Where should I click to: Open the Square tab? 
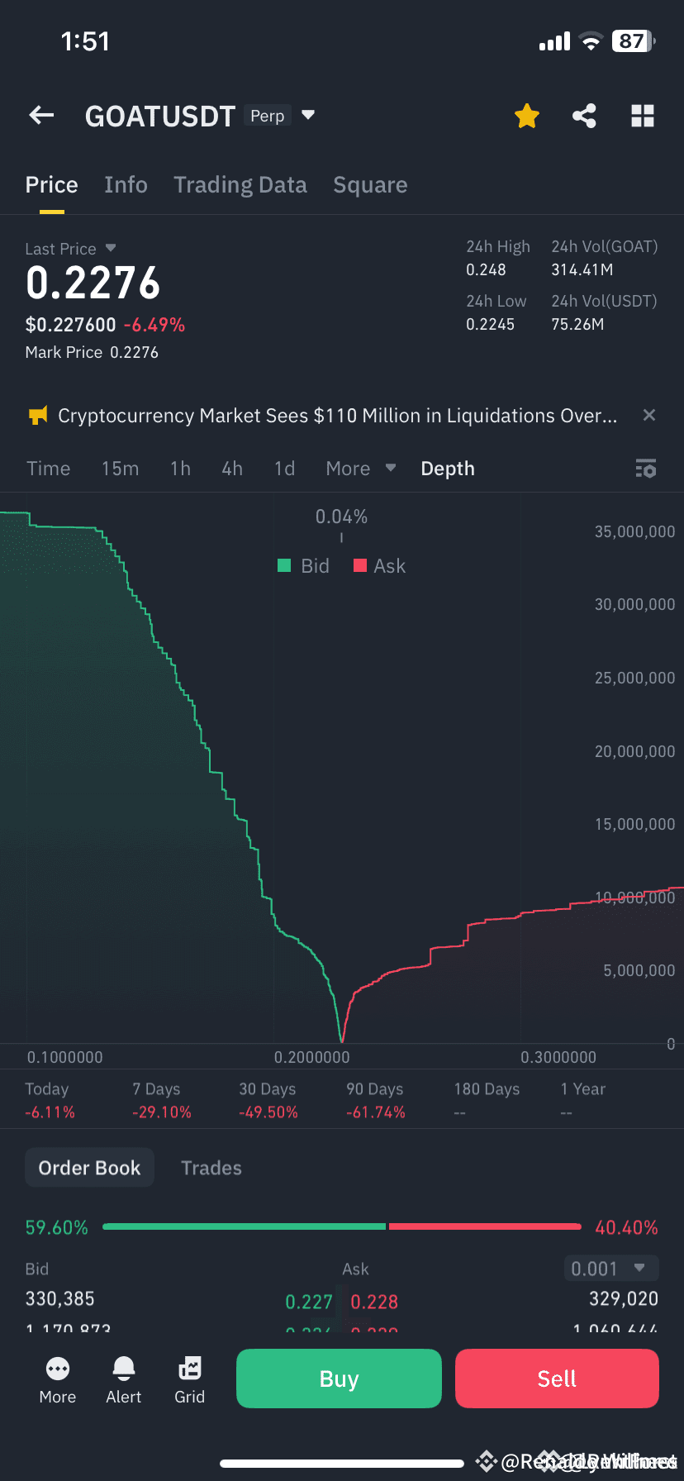coord(370,185)
